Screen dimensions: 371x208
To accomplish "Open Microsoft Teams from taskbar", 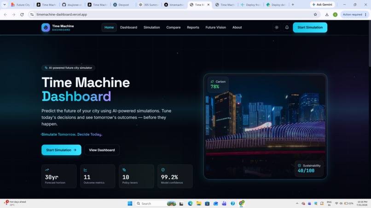I will point(224,203).
